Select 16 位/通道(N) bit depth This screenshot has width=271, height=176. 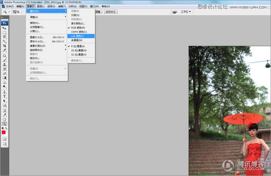coord(81,50)
